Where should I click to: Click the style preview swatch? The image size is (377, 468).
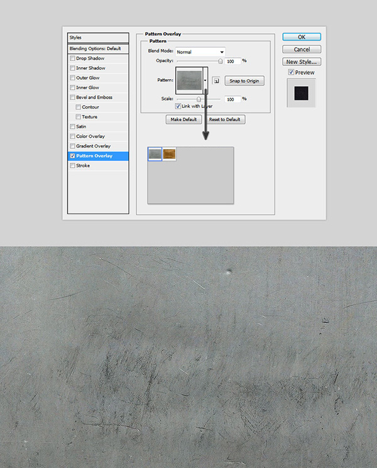click(x=301, y=92)
